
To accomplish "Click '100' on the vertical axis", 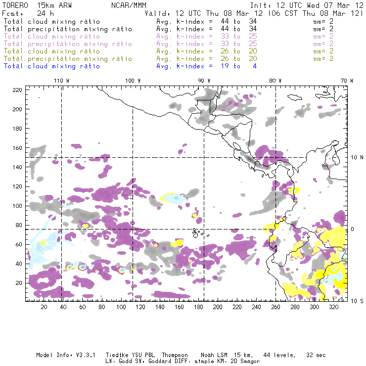I will pos(17,206).
